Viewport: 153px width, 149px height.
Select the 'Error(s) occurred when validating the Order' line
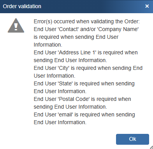(x=87, y=21)
